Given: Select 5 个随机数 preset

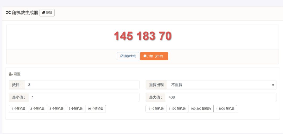Looking at the screenshot, I should (x=75, y=109).
